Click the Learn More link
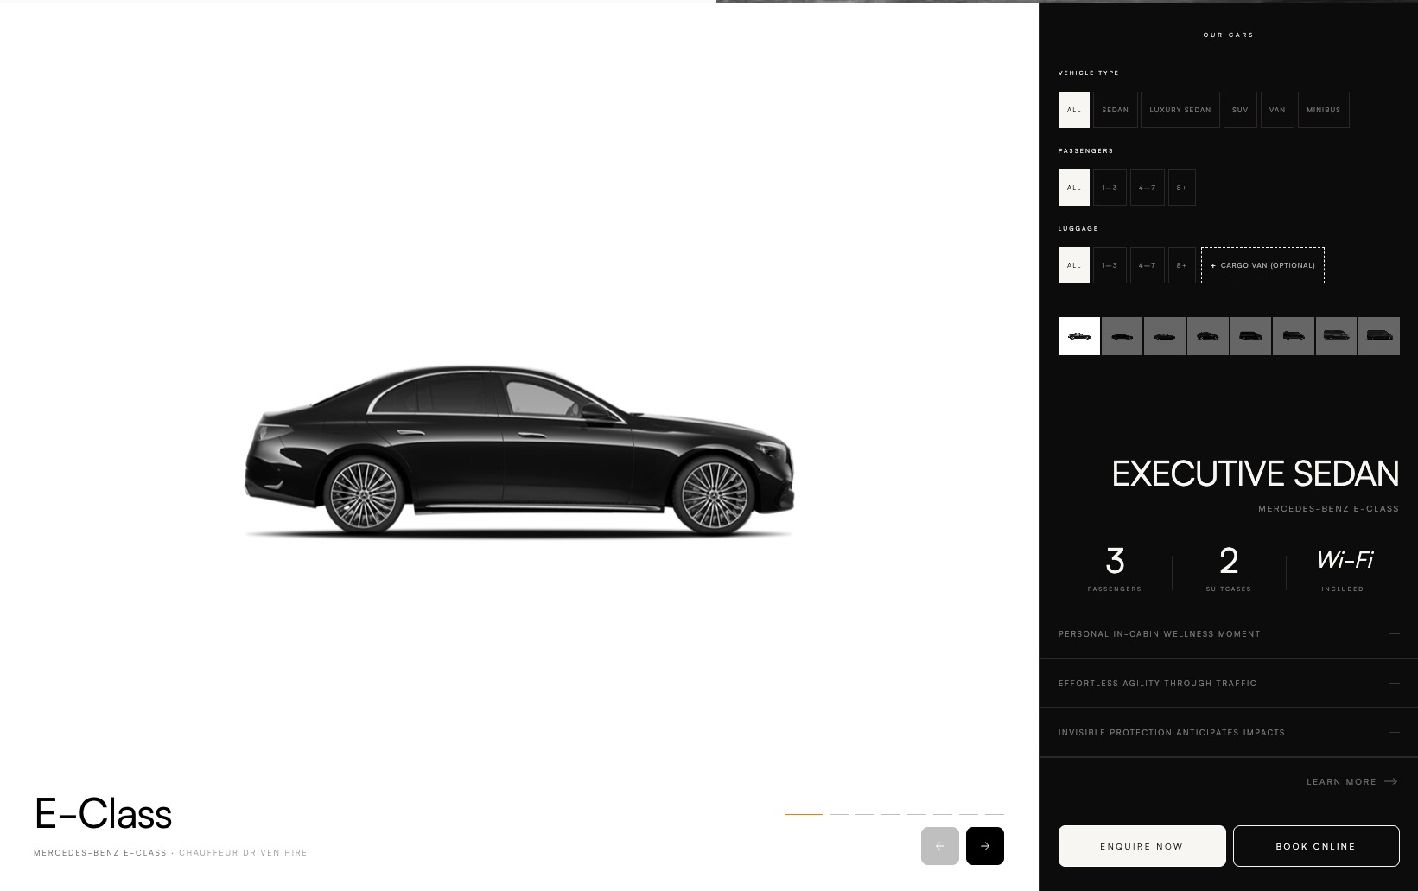1418x891 pixels. pyautogui.click(x=1351, y=781)
